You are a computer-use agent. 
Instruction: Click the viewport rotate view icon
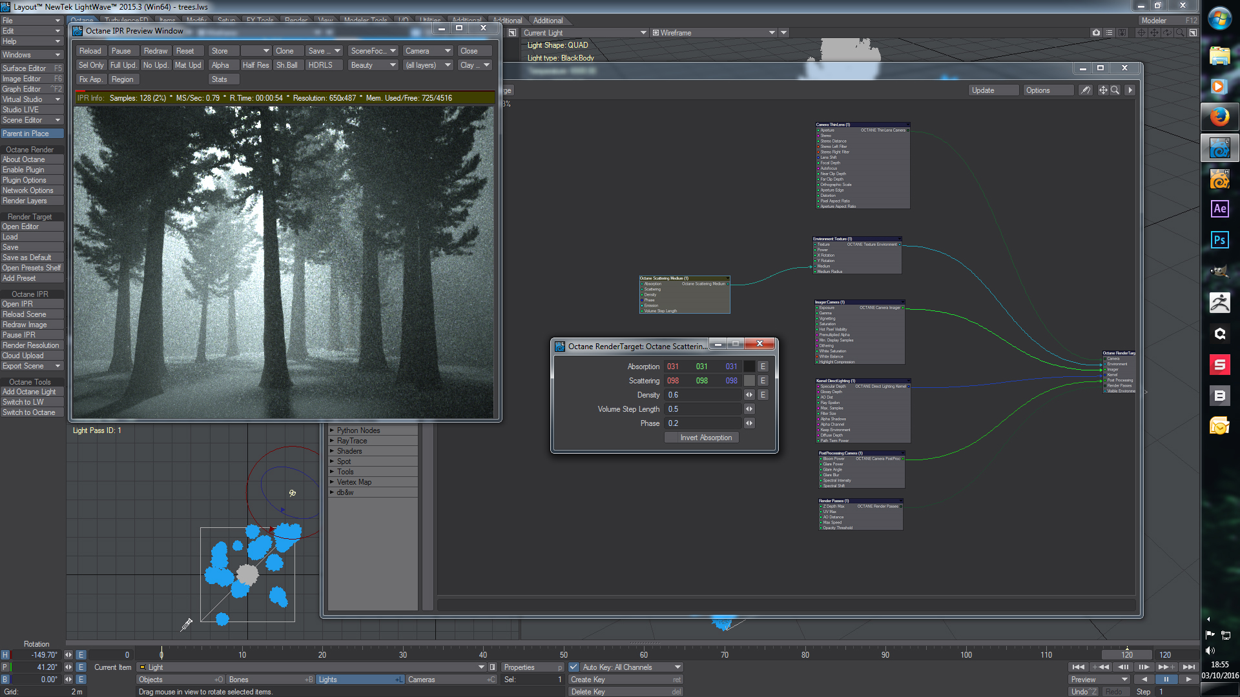[x=1167, y=33]
